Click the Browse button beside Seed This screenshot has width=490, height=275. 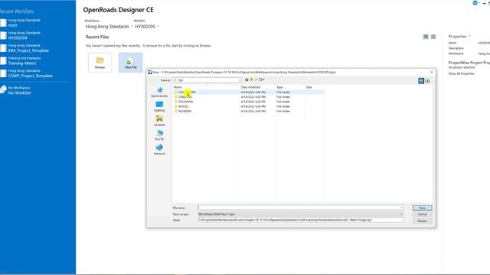click(x=422, y=221)
